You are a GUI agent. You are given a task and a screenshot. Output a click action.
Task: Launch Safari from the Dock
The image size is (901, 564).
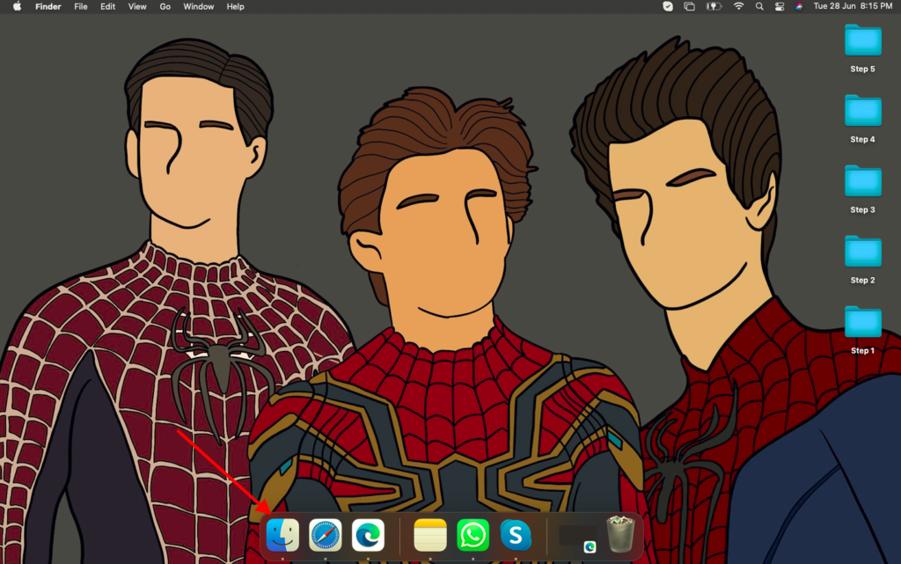[326, 535]
